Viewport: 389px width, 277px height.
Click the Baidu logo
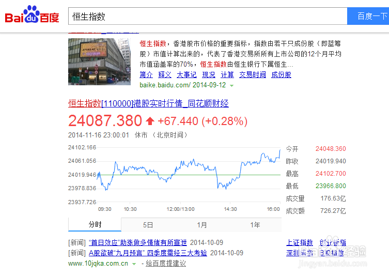point(32,15)
